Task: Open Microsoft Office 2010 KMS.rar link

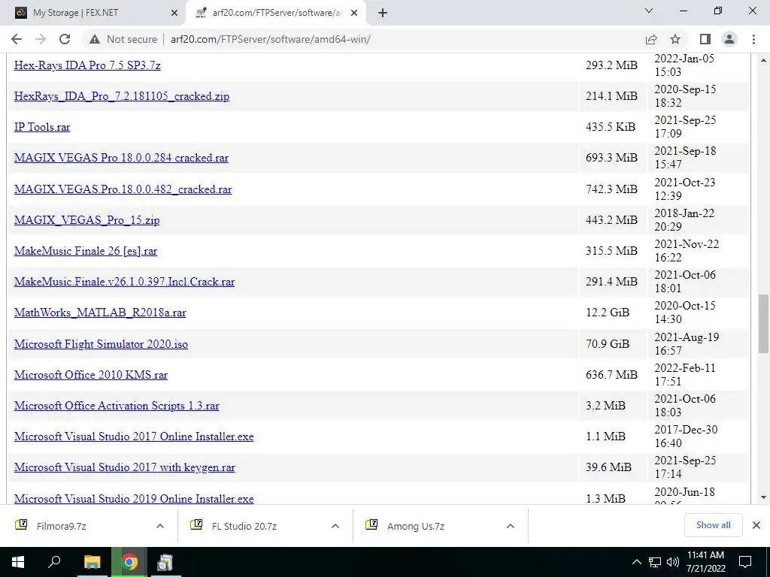Action: coord(91,376)
